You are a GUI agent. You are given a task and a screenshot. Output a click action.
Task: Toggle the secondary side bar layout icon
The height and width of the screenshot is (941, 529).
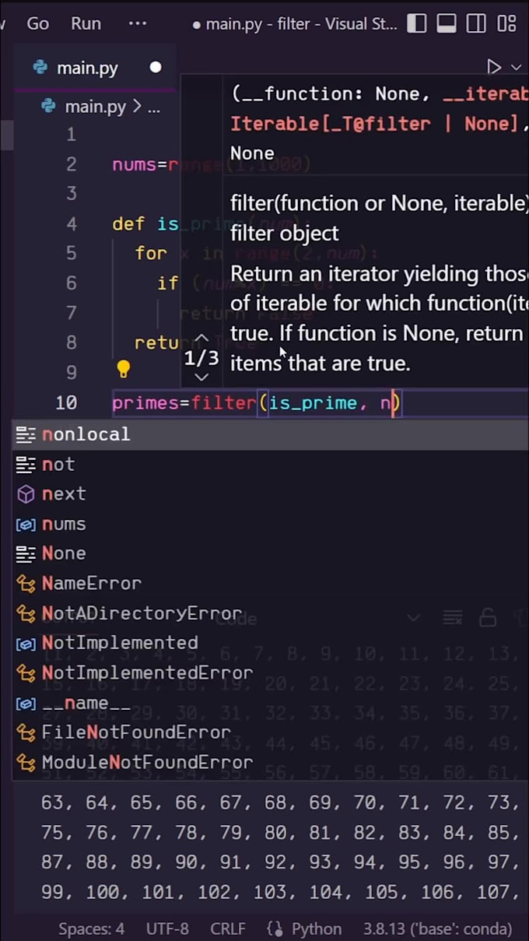click(476, 23)
